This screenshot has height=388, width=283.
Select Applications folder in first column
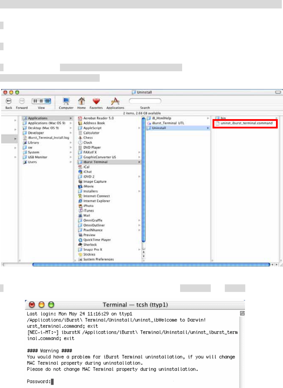(47, 118)
